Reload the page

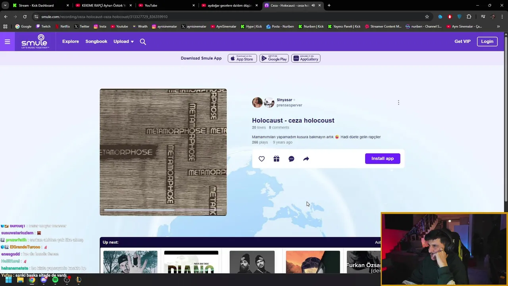(x=25, y=17)
